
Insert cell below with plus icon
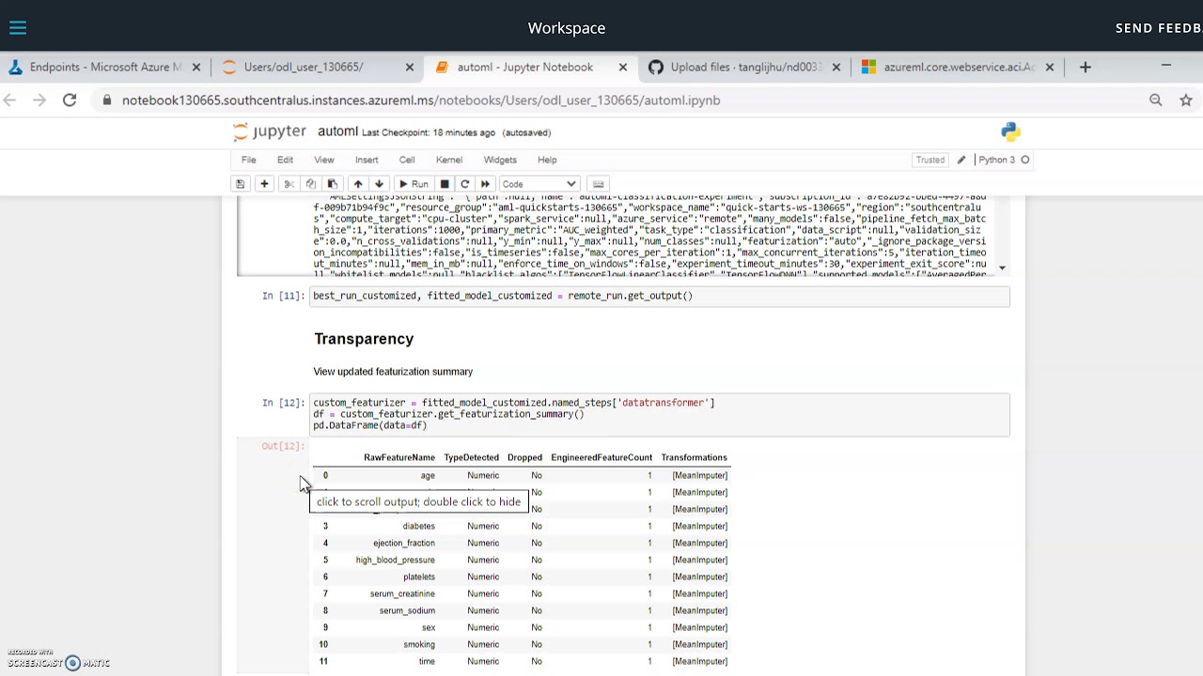tap(264, 184)
